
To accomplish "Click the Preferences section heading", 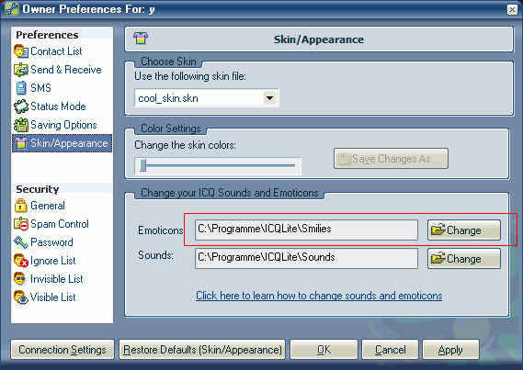I will 47,35.
